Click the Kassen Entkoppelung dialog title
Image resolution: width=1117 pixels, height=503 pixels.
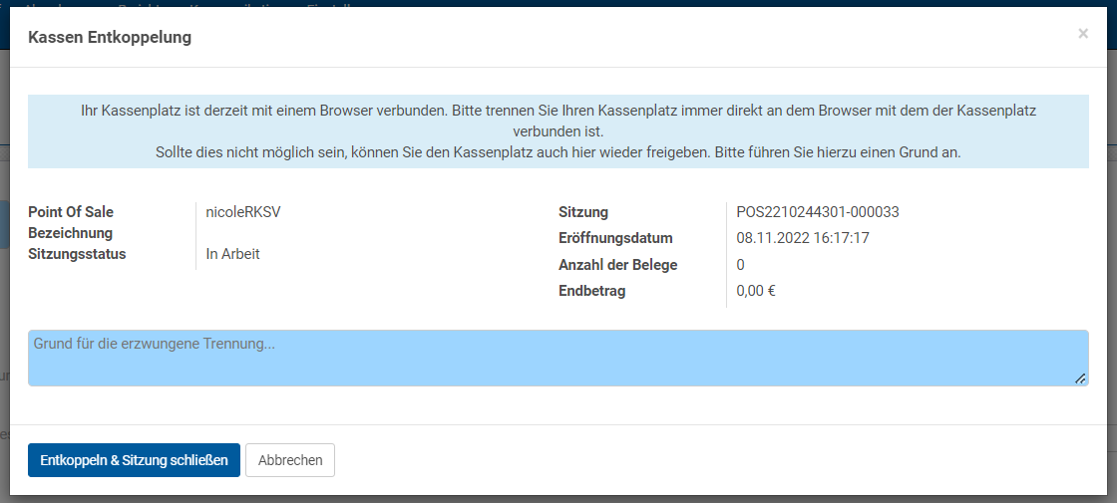[110, 37]
